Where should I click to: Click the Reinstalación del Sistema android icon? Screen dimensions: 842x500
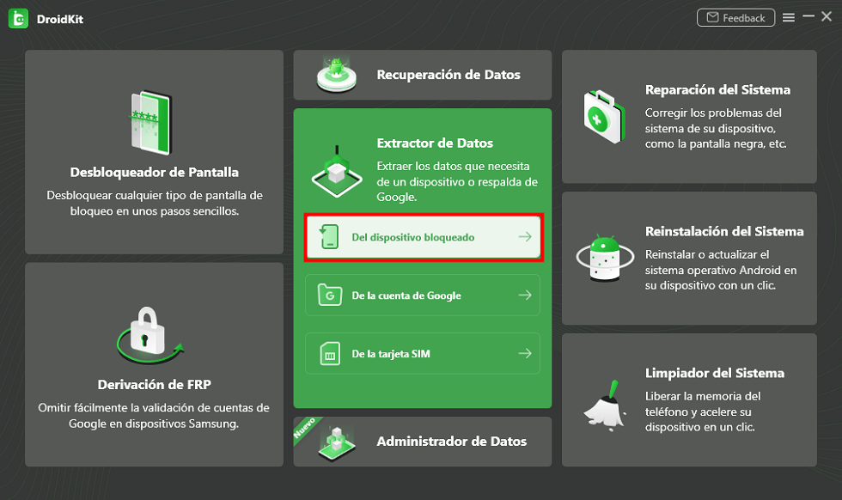[605, 258]
